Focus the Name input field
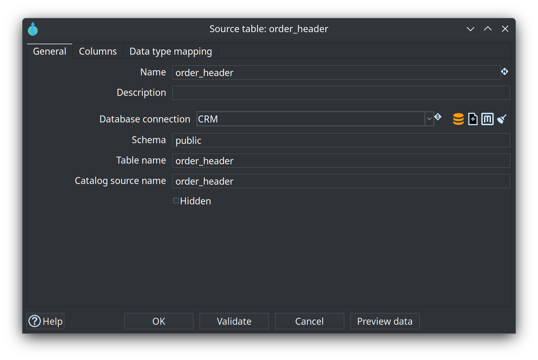Screen dimensions: 538x360 (336, 73)
